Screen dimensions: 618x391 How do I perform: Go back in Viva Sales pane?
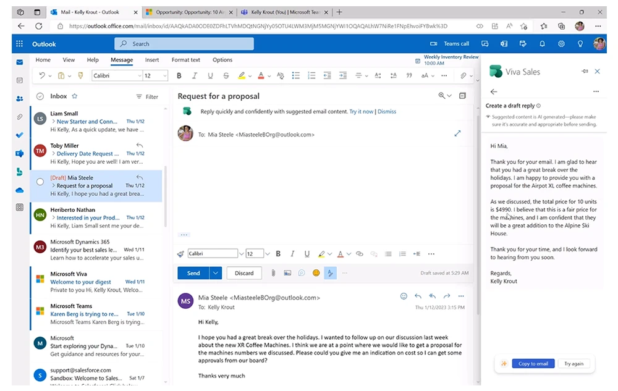pyautogui.click(x=493, y=91)
